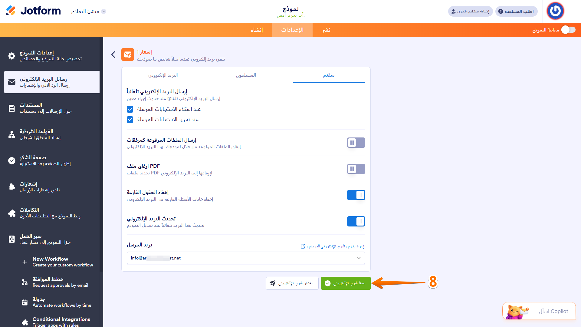Click the Copilot cat mascot icon
The width and height of the screenshot is (581, 327).
pos(517,312)
